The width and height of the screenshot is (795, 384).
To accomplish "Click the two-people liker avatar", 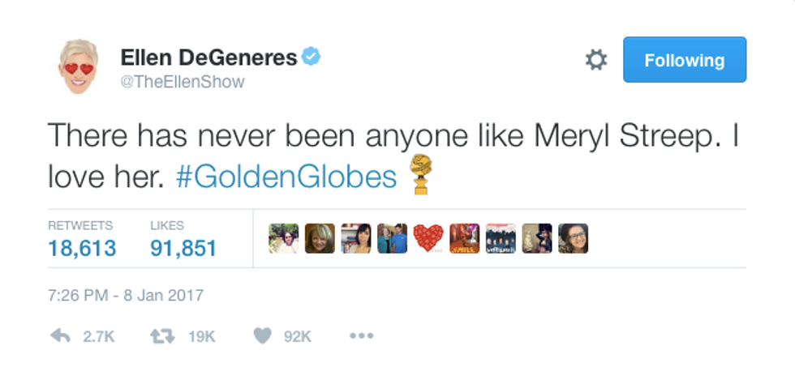I will pyautogui.click(x=392, y=238).
